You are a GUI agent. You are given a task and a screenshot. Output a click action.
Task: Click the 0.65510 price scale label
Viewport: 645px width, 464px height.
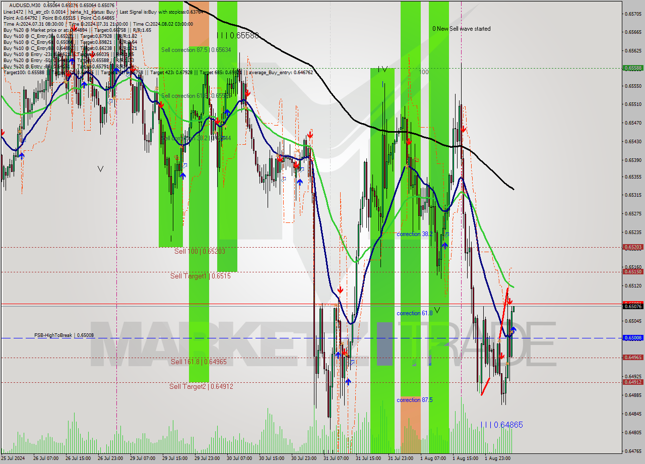click(633, 104)
